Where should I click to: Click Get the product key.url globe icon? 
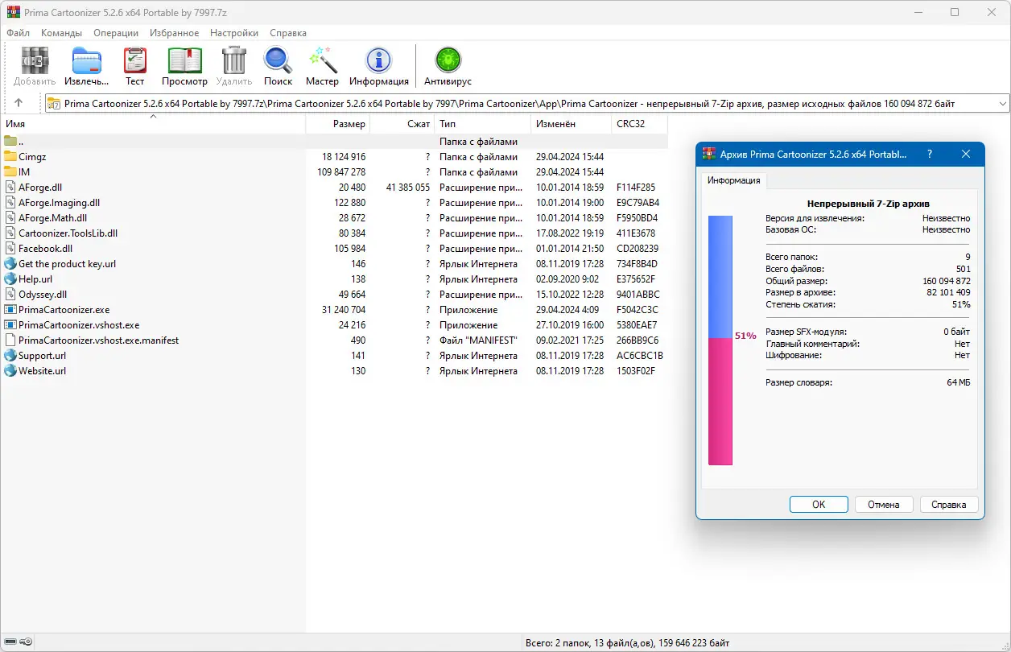tap(10, 264)
